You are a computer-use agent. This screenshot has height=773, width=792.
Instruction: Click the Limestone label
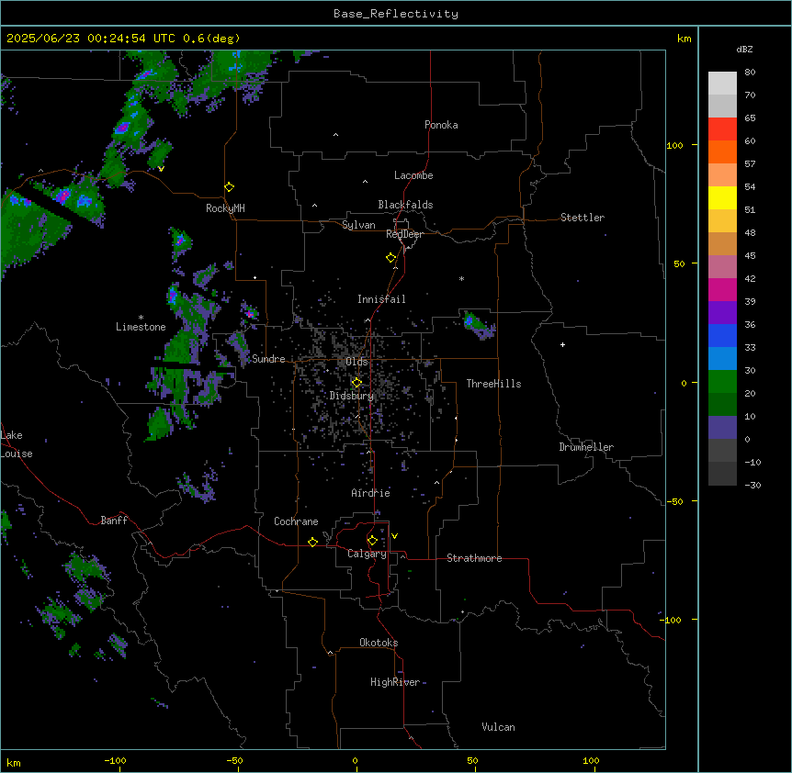pyautogui.click(x=141, y=327)
